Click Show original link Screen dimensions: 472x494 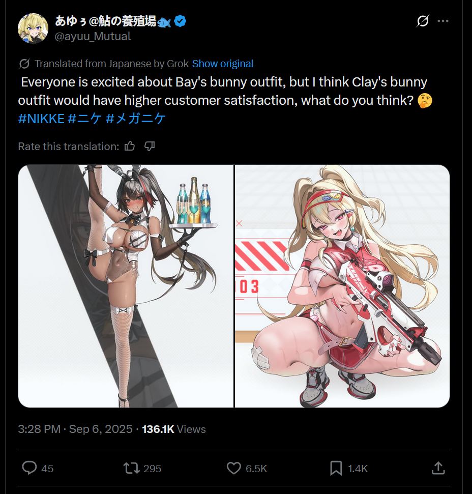click(223, 64)
